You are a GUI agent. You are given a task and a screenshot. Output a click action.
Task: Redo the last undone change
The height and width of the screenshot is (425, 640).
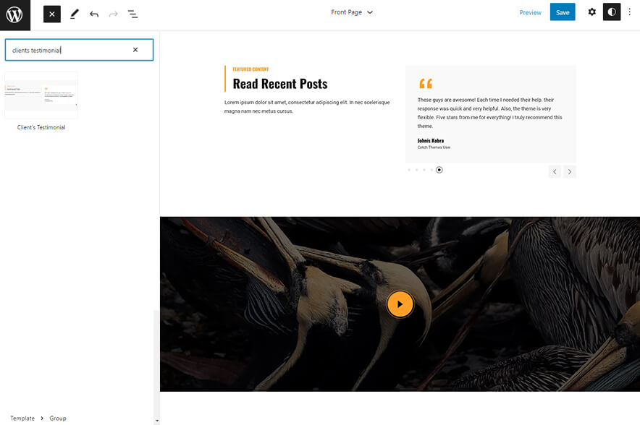[114, 14]
